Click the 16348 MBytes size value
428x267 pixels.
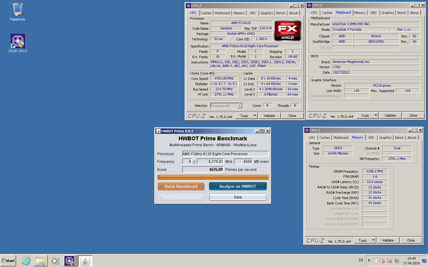(338, 153)
